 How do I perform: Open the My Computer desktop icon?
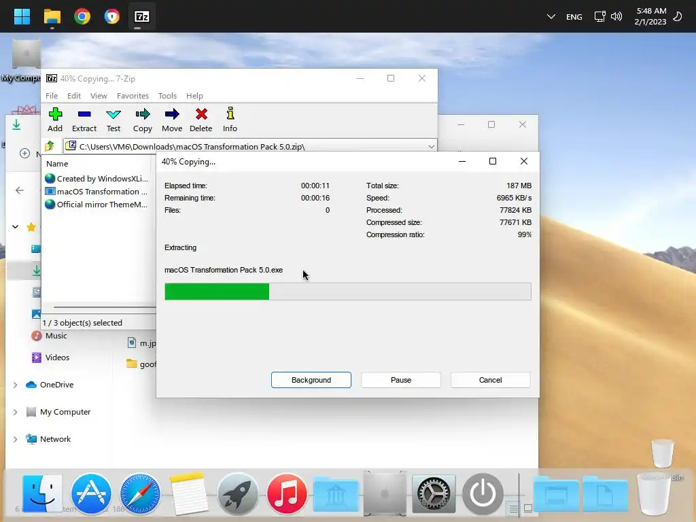point(26,61)
